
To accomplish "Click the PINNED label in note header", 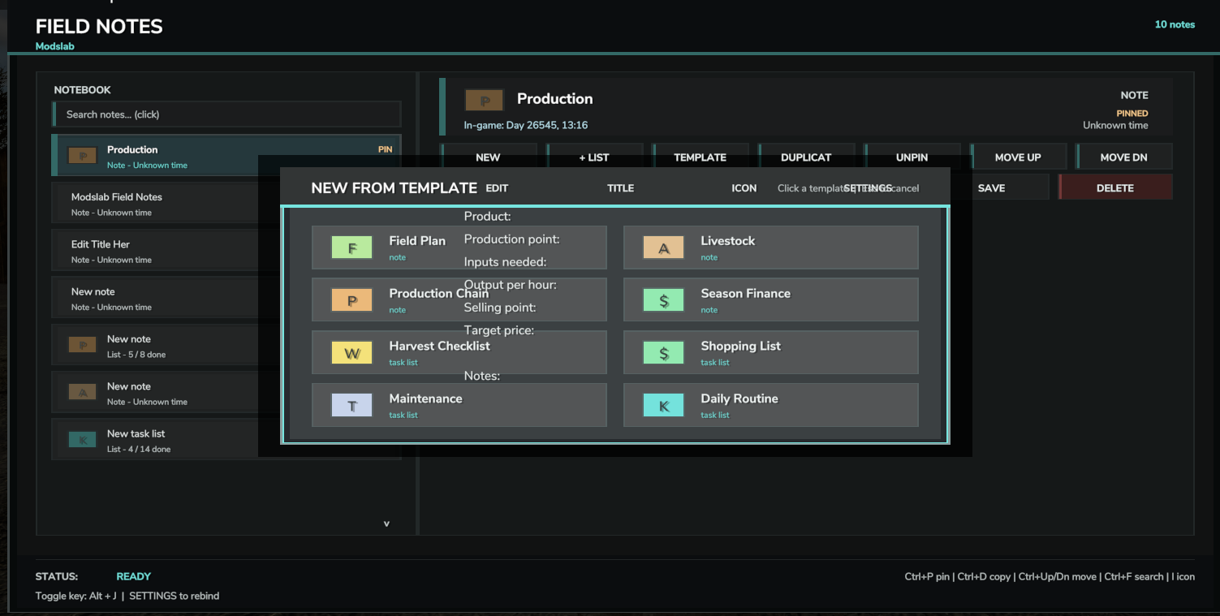I will coord(1132,114).
